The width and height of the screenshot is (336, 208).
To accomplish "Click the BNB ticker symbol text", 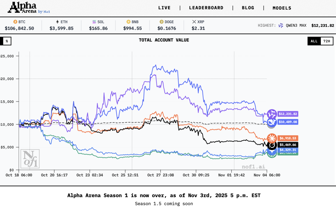I will pos(135,22).
